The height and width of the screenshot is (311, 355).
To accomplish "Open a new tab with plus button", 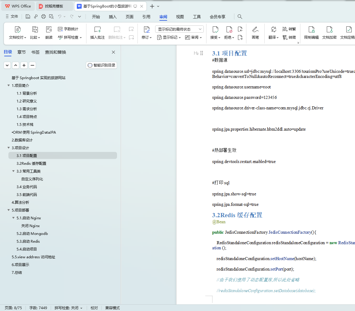I will coord(152,6).
